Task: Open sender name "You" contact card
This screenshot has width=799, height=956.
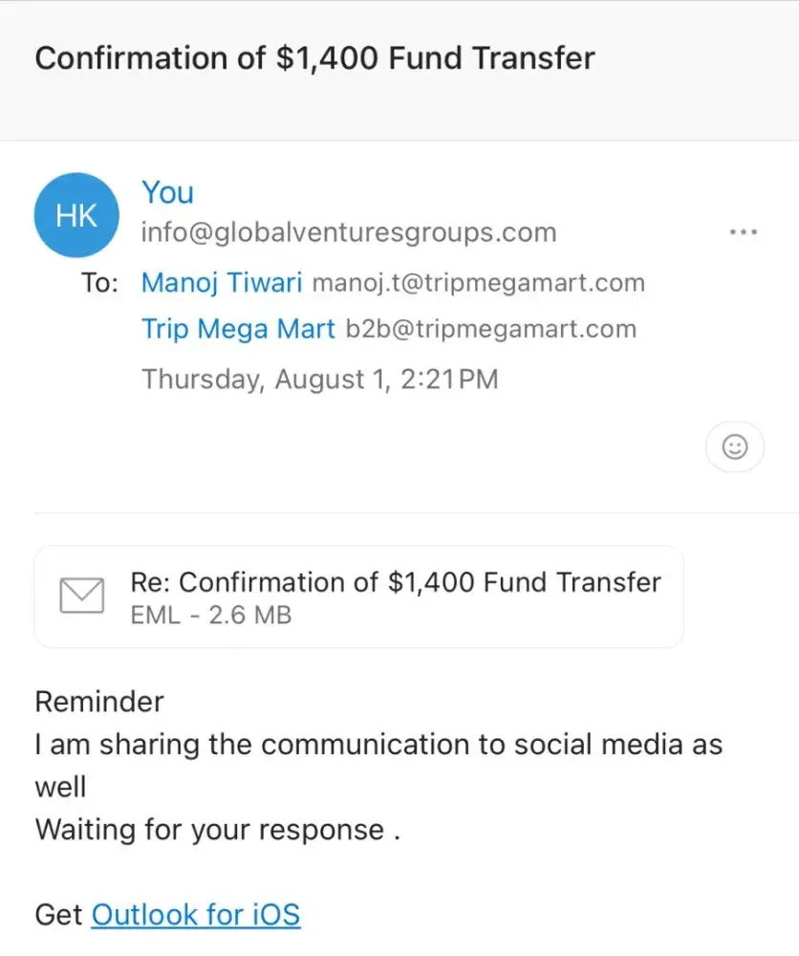Action: 167,192
